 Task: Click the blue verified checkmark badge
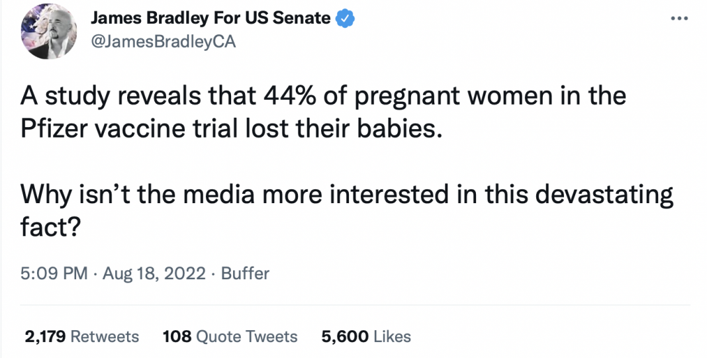click(x=345, y=19)
